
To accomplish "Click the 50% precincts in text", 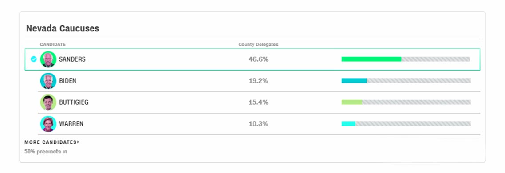I will pyautogui.click(x=46, y=151).
